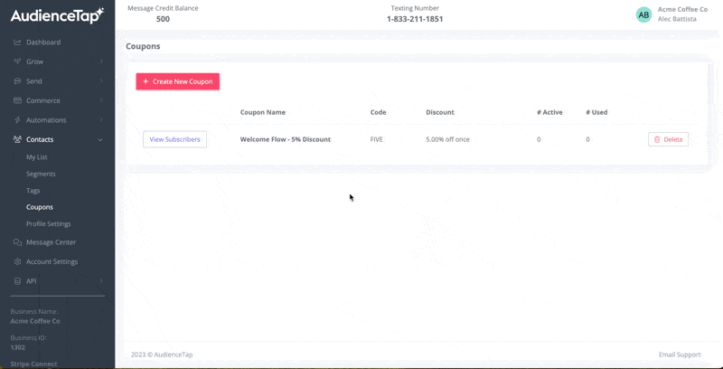Click the trash icon in Delete button

click(657, 139)
